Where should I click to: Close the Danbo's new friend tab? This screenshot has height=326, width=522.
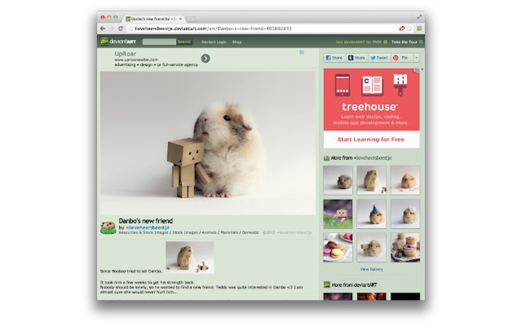pyautogui.click(x=181, y=19)
